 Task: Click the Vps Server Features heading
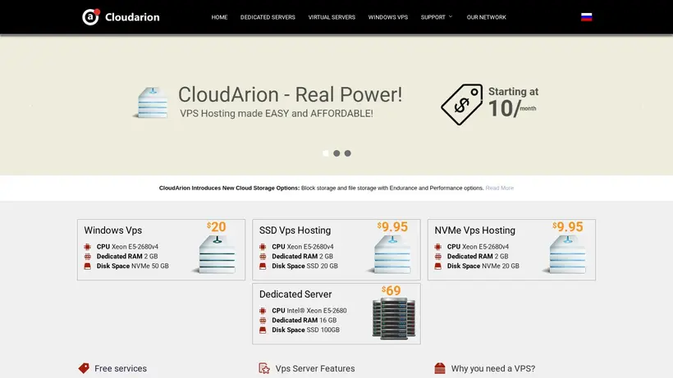pyautogui.click(x=315, y=369)
